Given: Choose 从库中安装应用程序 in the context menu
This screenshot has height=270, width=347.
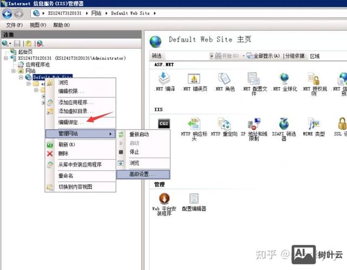Looking at the screenshot, I should pyautogui.click(x=81, y=165).
